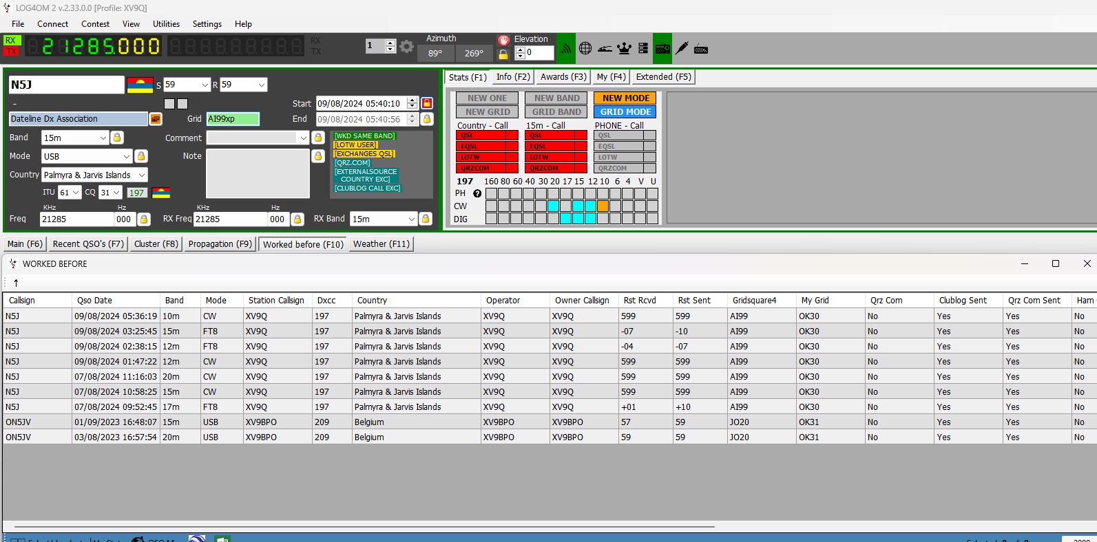Switch to the Cluster (F8) tab
The width and height of the screenshot is (1097, 542).
(156, 243)
